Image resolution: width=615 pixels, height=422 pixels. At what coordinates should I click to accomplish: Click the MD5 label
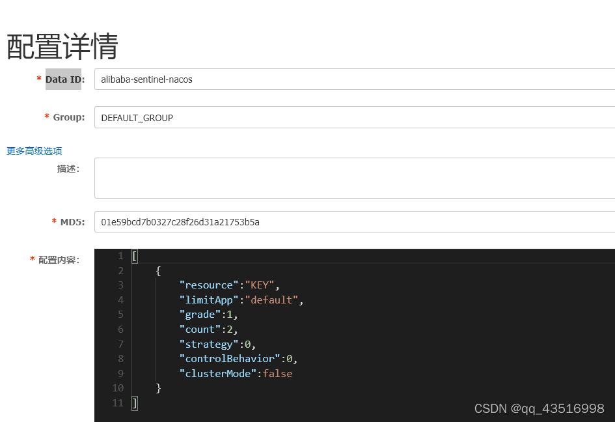click(x=72, y=222)
